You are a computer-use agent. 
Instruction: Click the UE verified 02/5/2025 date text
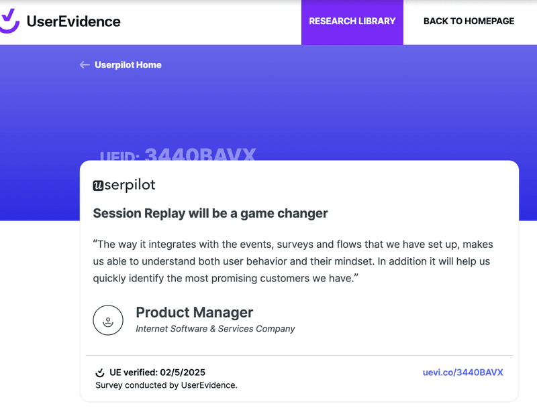[156, 372]
